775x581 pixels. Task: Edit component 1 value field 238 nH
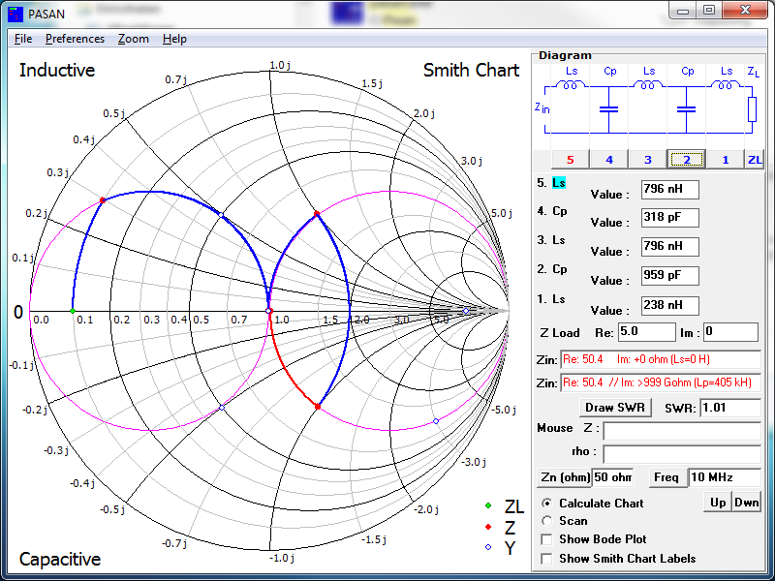click(x=669, y=306)
